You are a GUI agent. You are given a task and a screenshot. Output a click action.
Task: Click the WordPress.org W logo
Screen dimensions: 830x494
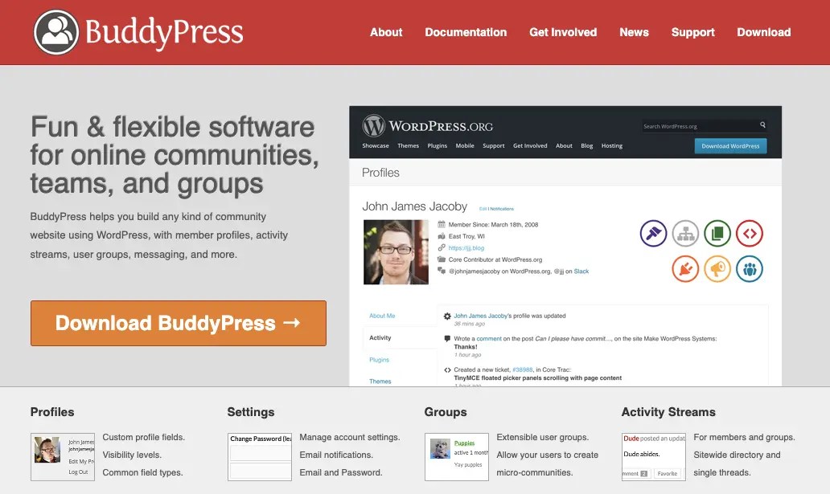[372, 125]
